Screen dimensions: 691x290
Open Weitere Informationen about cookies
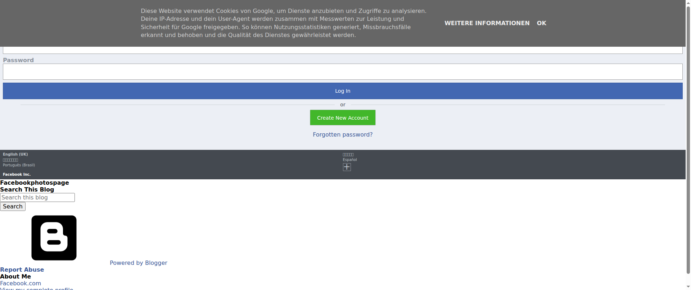(487, 23)
